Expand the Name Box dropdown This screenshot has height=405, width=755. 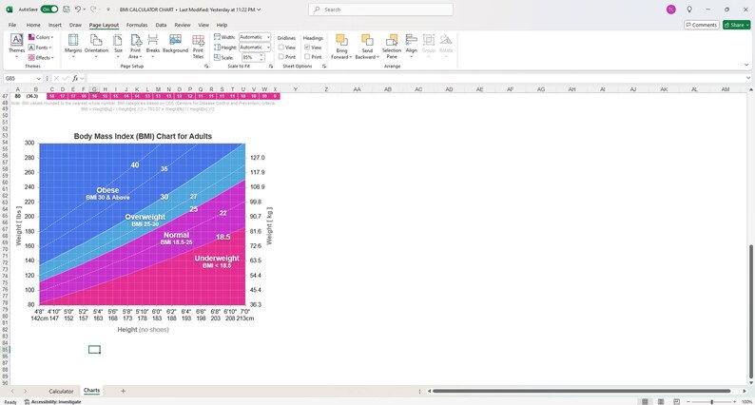pos(39,78)
